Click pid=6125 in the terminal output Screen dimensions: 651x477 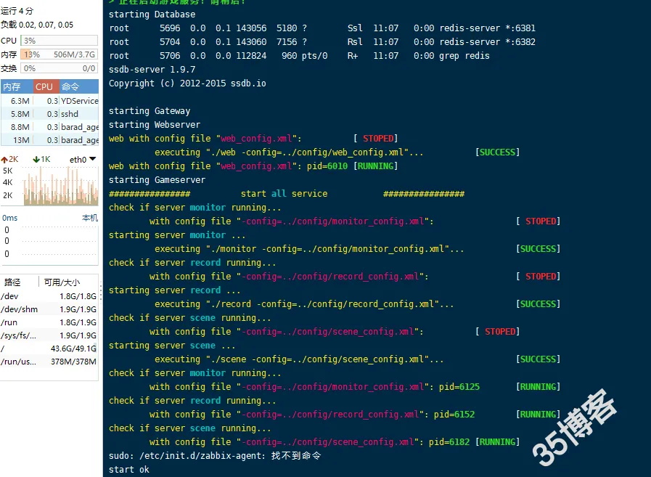(x=459, y=387)
